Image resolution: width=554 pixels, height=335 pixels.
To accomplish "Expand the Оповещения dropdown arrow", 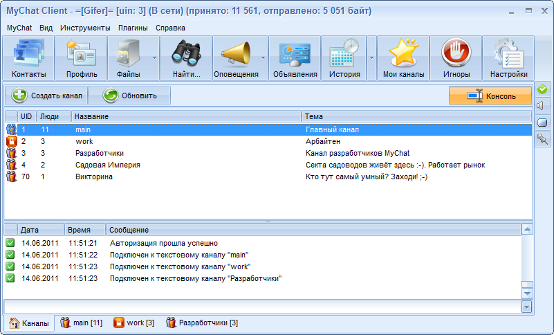I will pos(264,58).
